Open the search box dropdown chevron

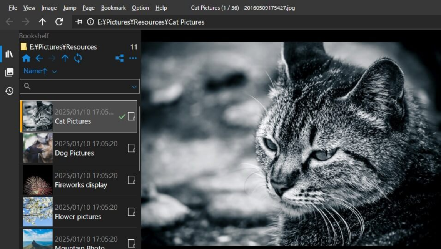click(x=134, y=86)
